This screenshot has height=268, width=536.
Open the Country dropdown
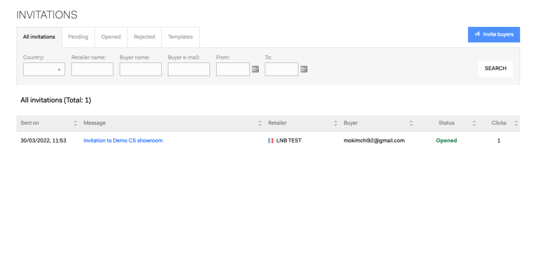44,69
